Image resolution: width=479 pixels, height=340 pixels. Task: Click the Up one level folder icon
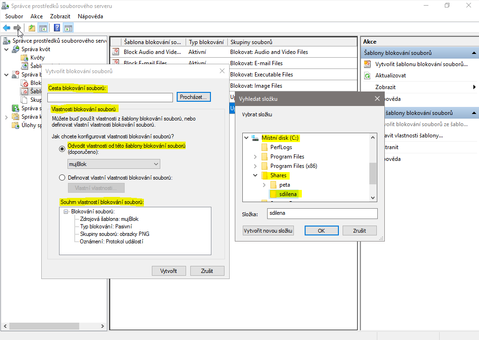pos(31,28)
